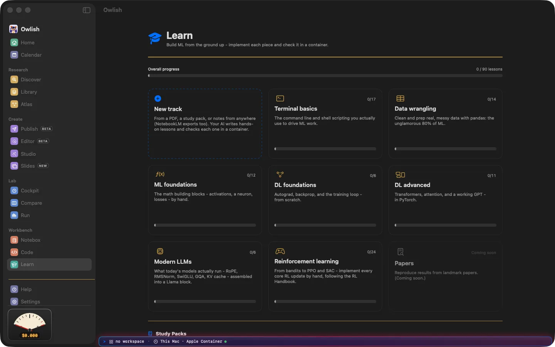The width and height of the screenshot is (555, 347).
Task: Open the Editor beta item
Action: coord(49,141)
